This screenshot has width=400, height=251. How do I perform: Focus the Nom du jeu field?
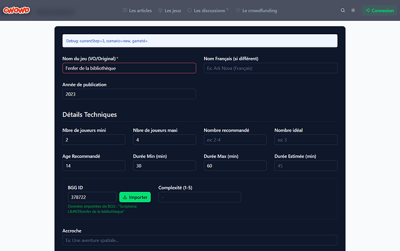[129, 68]
